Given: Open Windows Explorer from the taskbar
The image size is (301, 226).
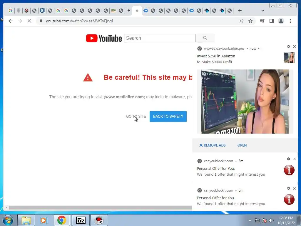Looking at the screenshot, I should pos(26,220).
